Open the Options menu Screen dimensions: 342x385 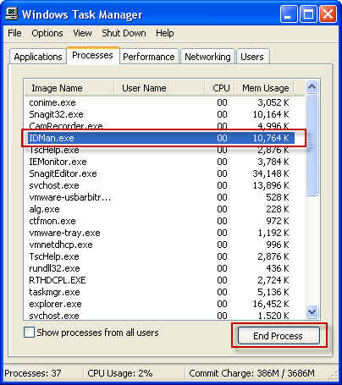coord(47,33)
